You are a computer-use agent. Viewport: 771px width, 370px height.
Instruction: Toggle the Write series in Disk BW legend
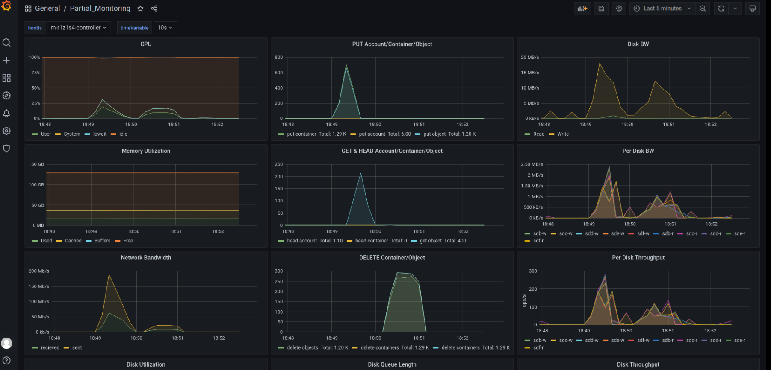coord(563,134)
